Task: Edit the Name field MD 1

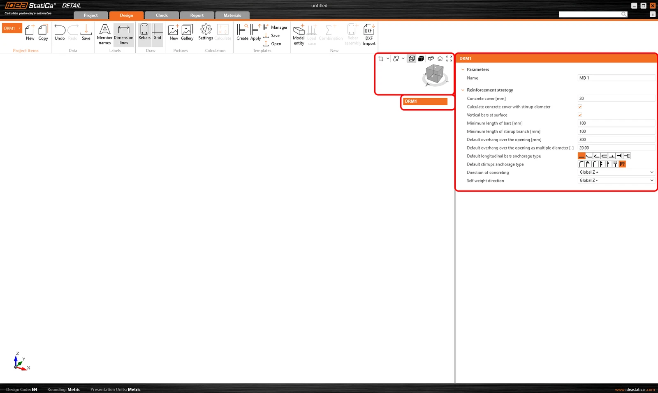Action: coord(616,78)
